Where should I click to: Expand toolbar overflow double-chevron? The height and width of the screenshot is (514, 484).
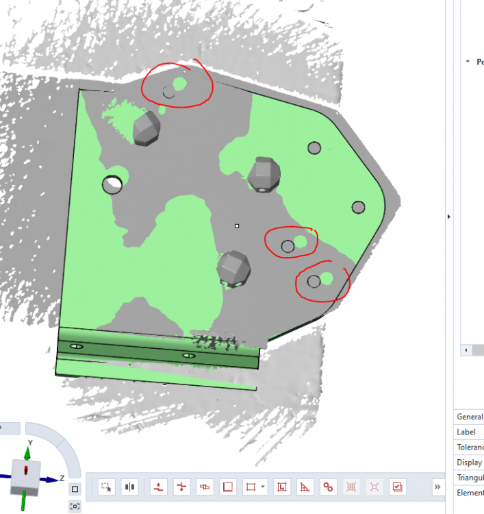pos(437,487)
